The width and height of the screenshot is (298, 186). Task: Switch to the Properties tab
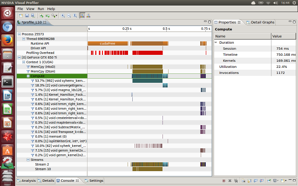227,22
